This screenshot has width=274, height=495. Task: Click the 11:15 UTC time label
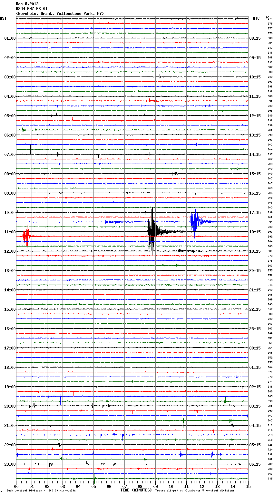pyautogui.click(x=255, y=96)
